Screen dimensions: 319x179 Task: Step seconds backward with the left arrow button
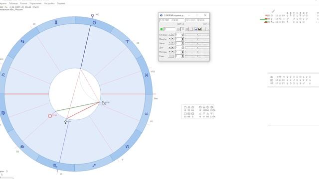click(x=169, y=34)
